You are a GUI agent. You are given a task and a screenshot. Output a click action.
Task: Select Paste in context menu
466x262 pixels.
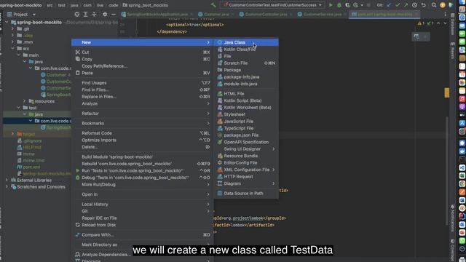pos(142,73)
